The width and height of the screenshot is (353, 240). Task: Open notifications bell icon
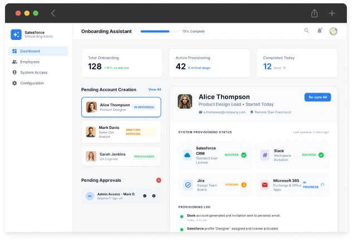(x=320, y=31)
